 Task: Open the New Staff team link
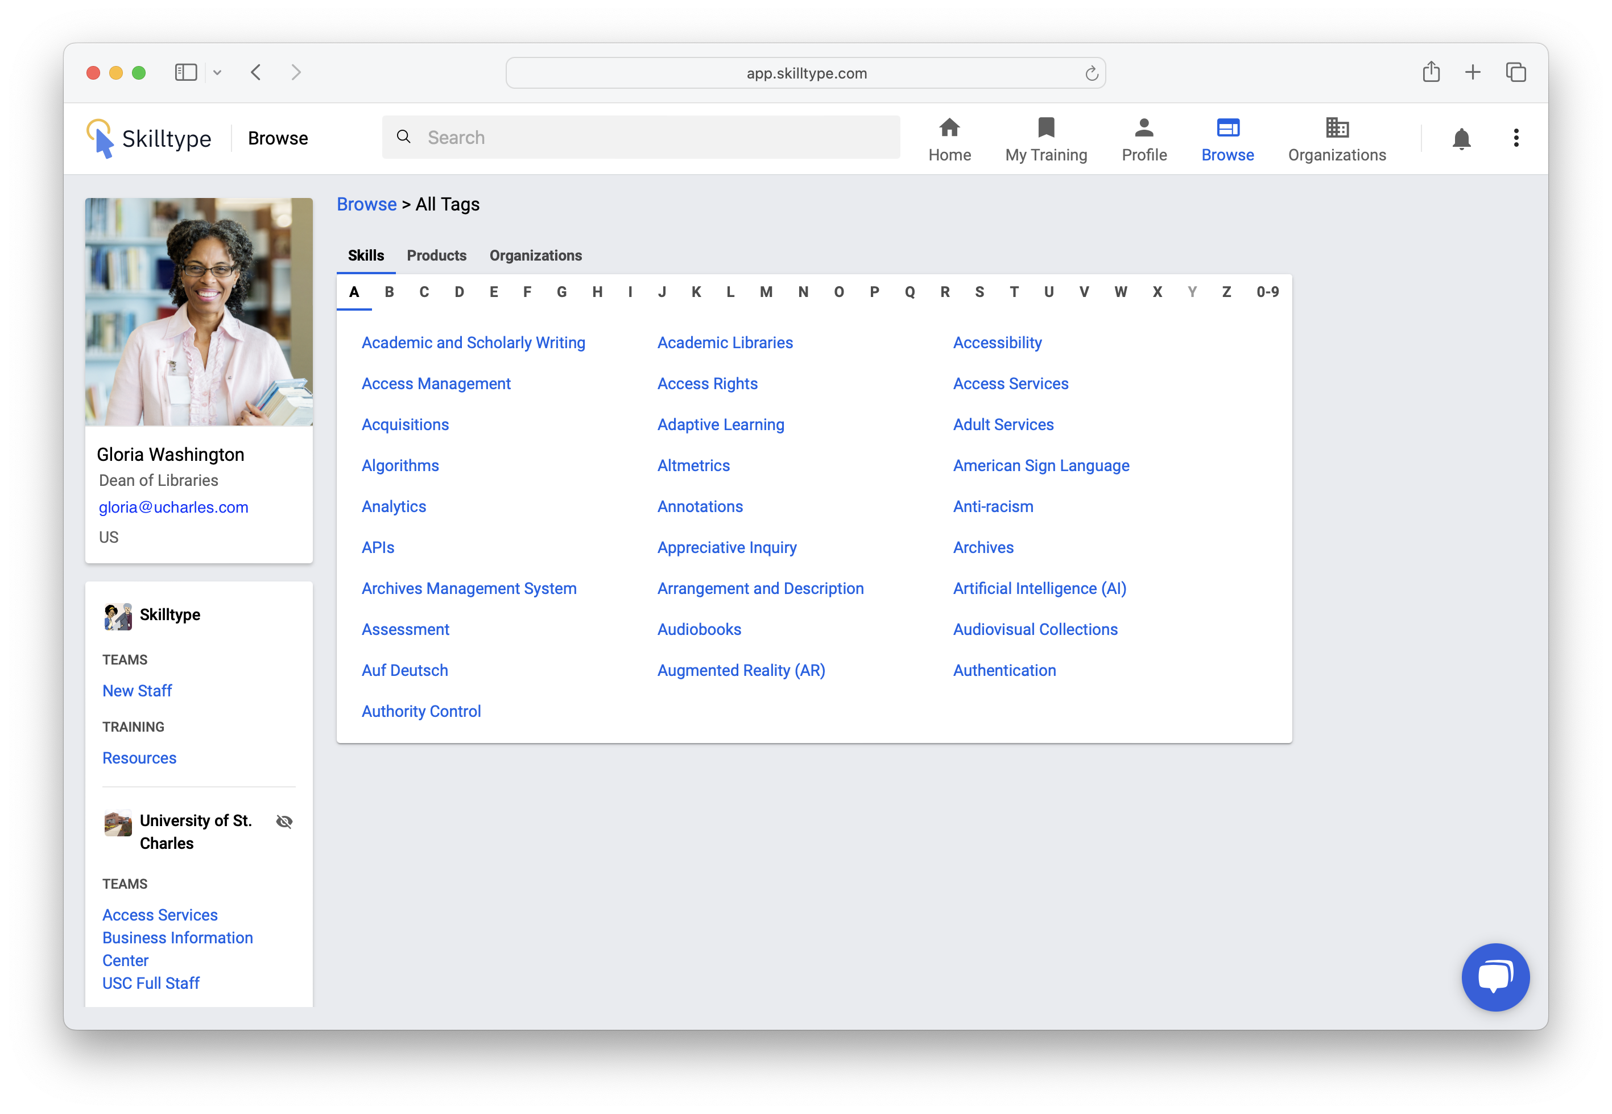click(x=137, y=690)
